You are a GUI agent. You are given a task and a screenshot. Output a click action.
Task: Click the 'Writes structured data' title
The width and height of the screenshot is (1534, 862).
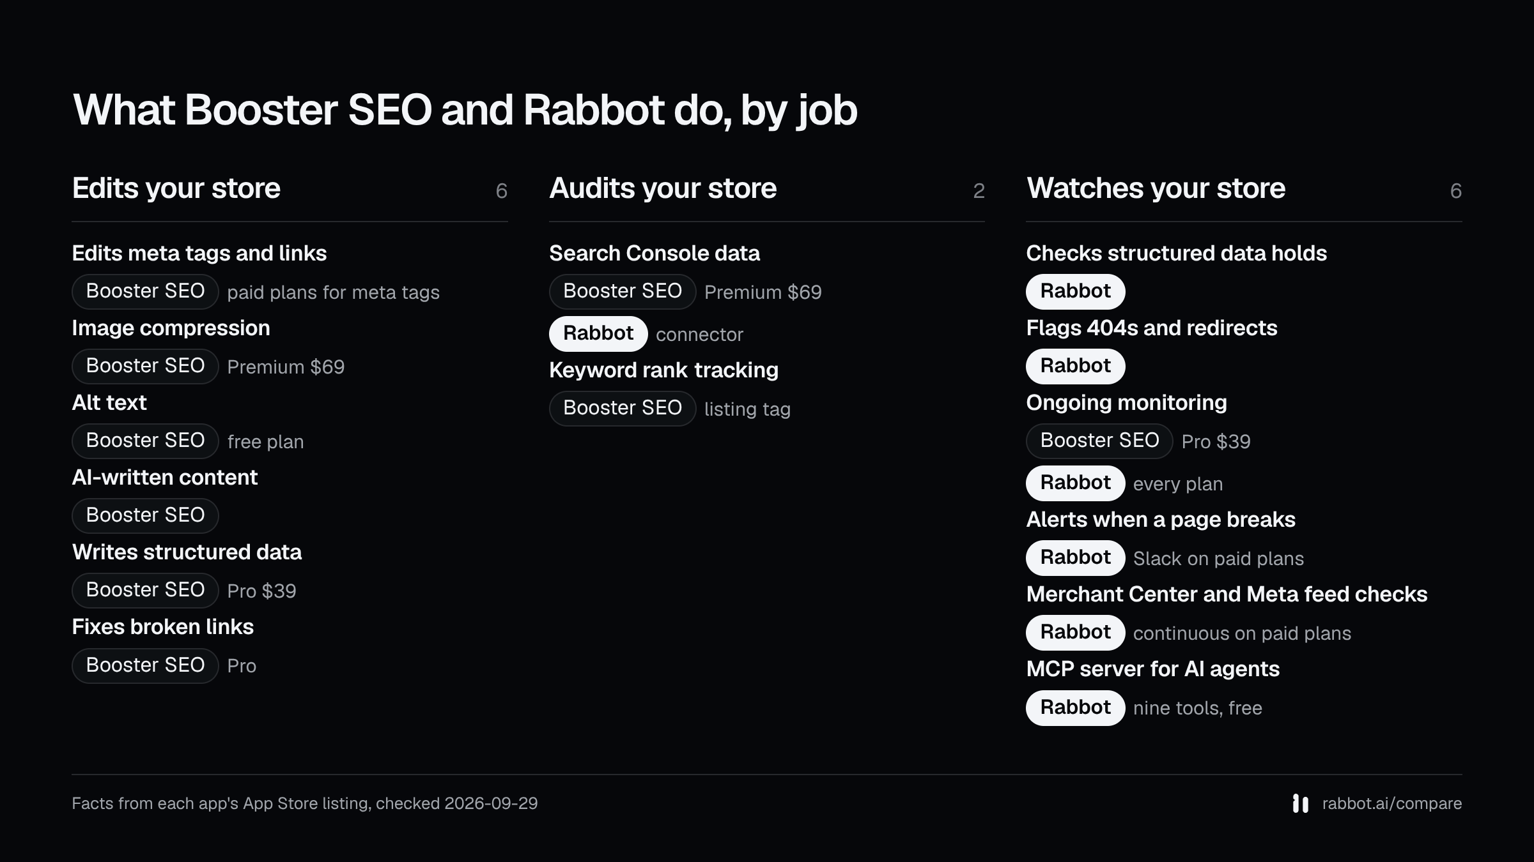click(x=187, y=552)
